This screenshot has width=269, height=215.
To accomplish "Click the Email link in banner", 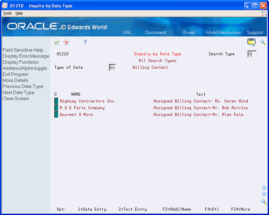I will click(189, 33).
